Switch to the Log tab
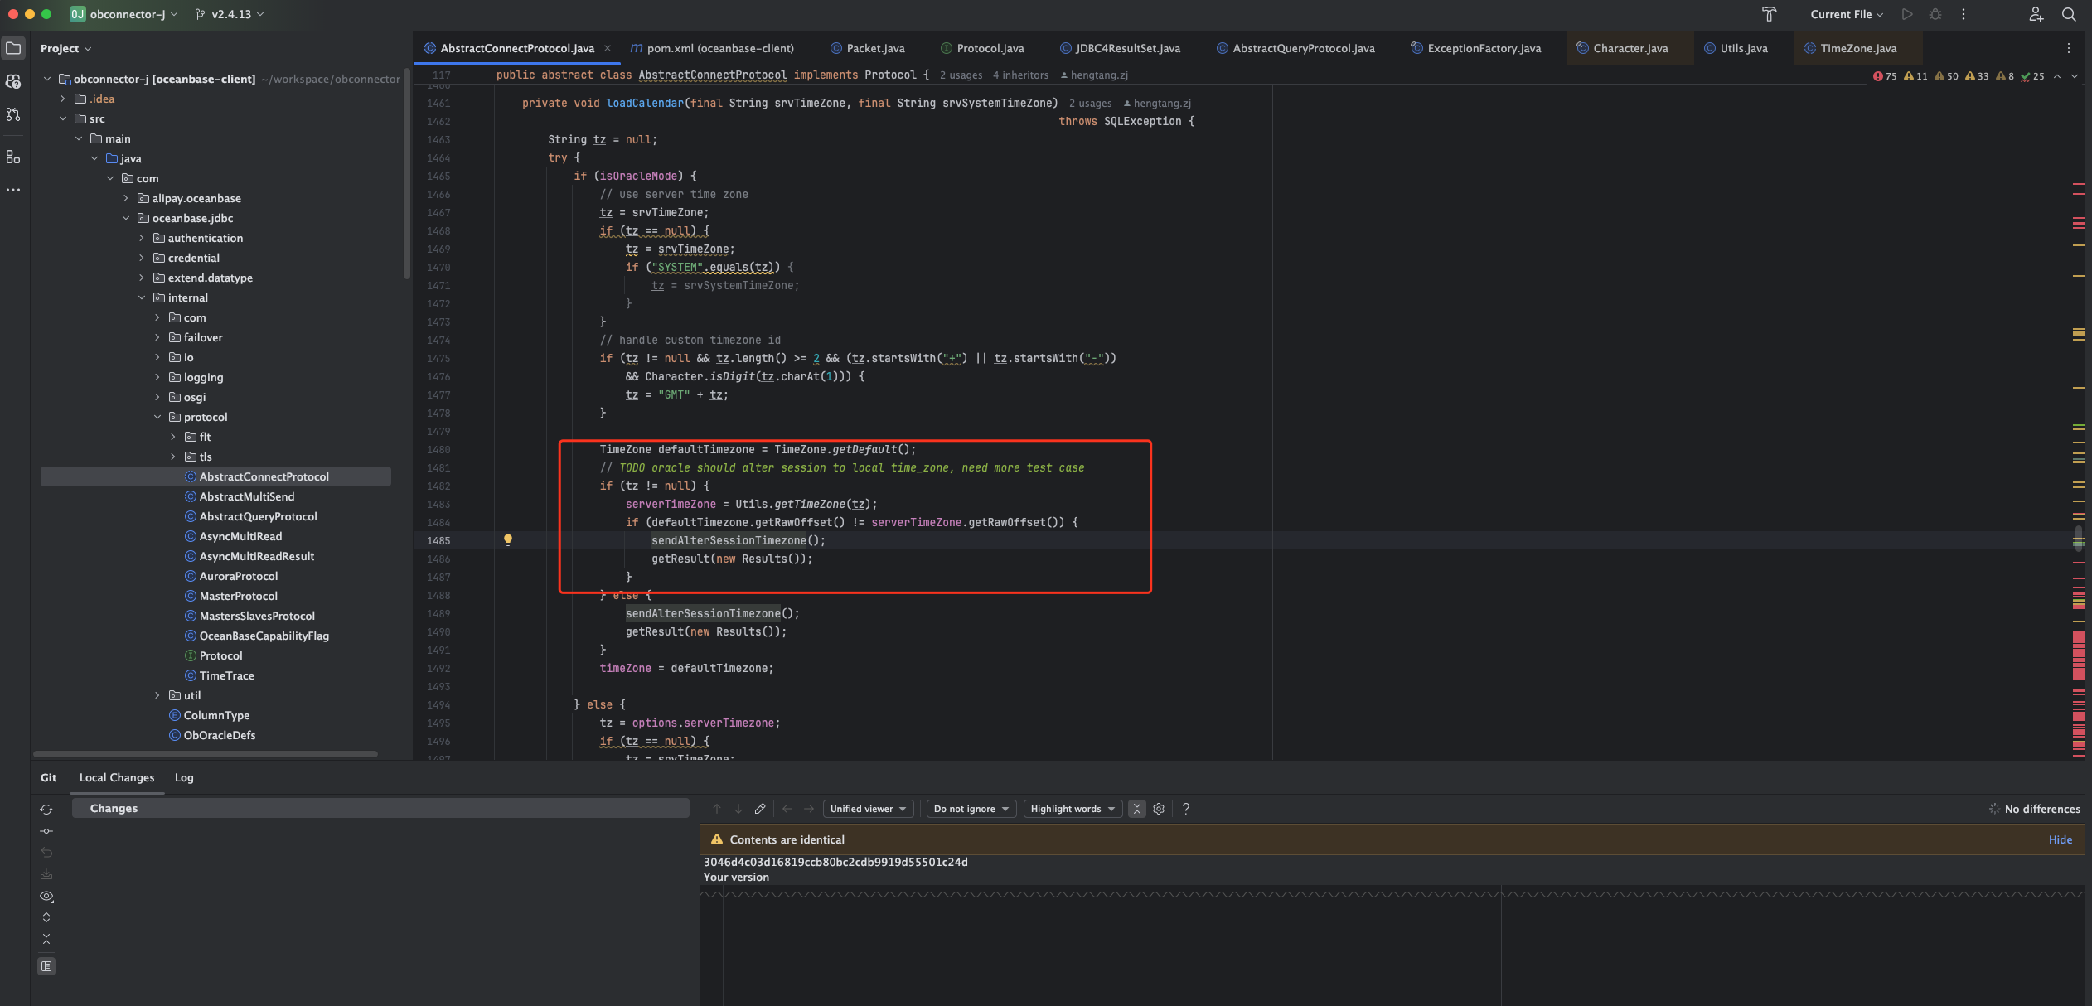The height and width of the screenshot is (1006, 2092). tap(184, 777)
